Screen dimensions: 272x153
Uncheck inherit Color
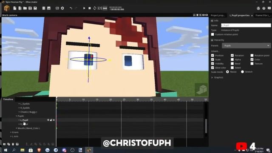[252, 59]
